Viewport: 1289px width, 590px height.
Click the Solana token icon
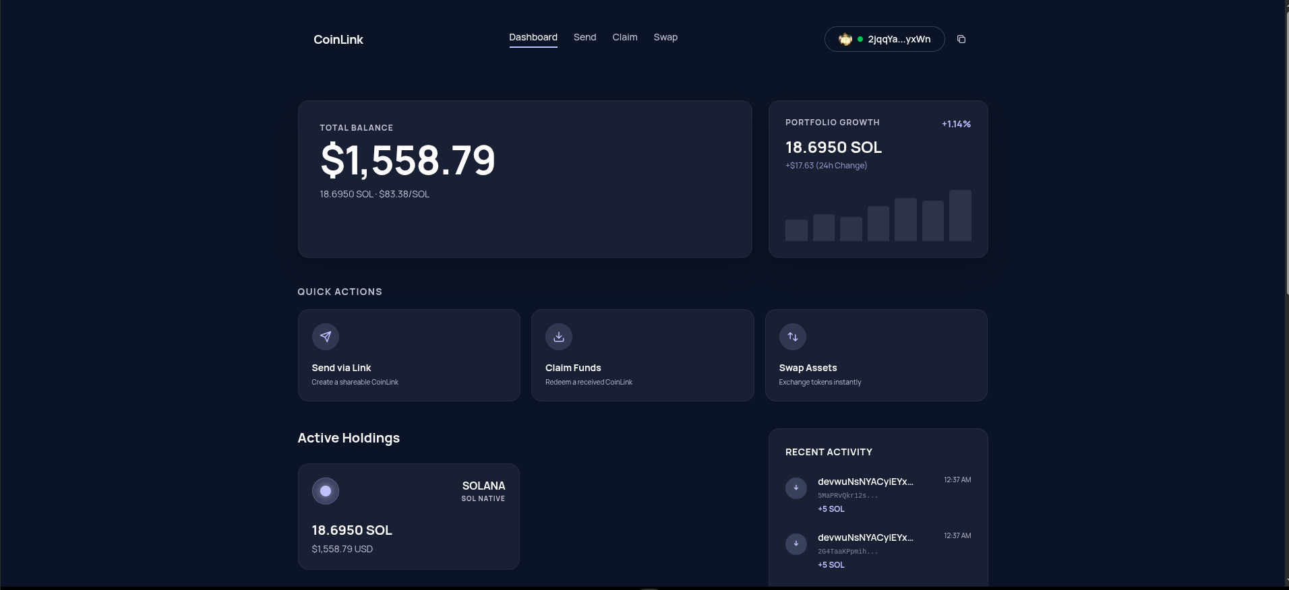pyautogui.click(x=326, y=491)
